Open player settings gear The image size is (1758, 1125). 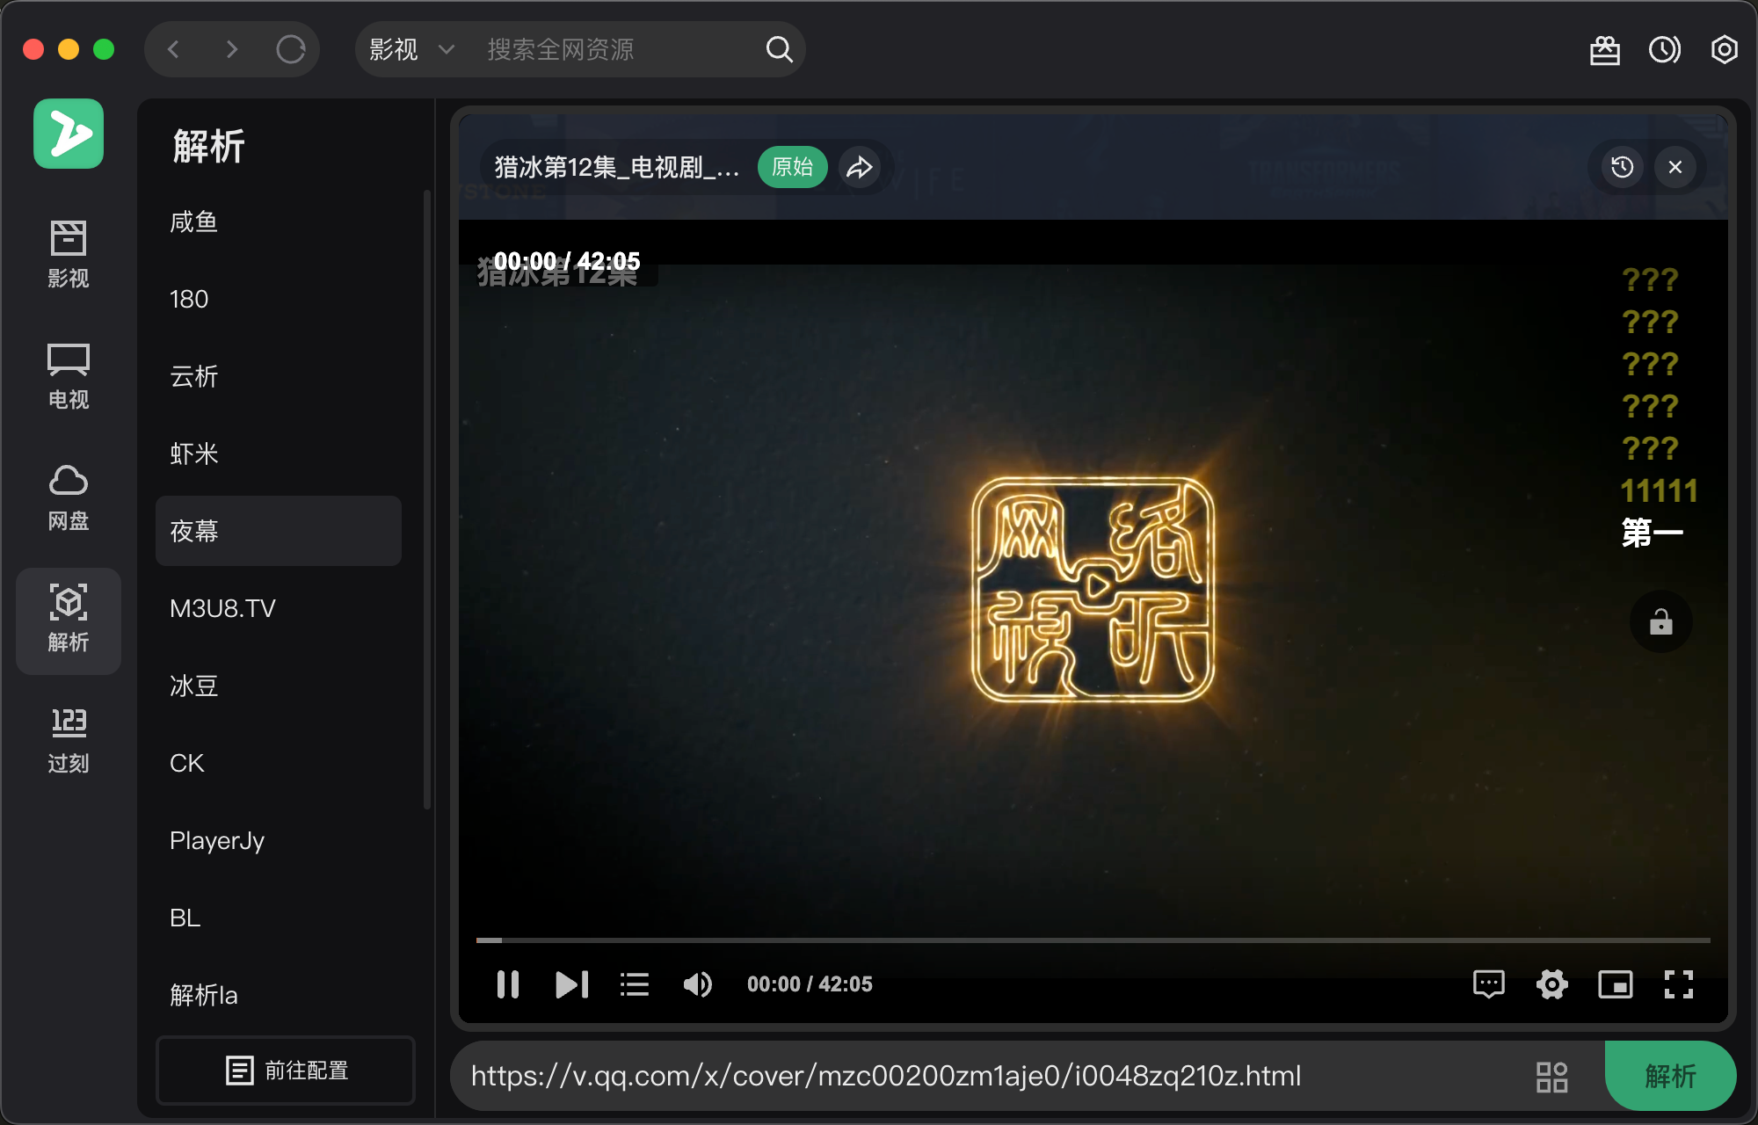tap(1551, 984)
